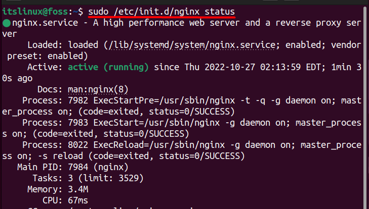Click the 'Tasks: 3 (limit: 3529)' line
The height and width of the screenshot is (209, 369).
(88, 178)
